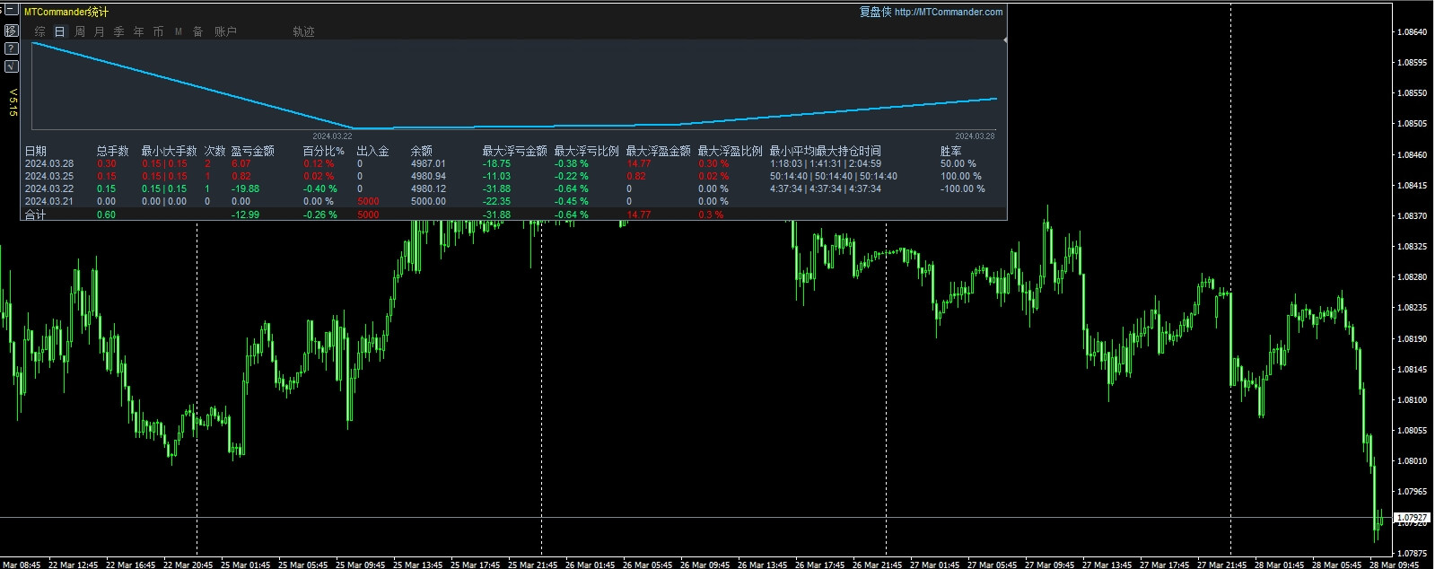The height and width of the screenshot is (569, 1435).
Task: Open the http://MTCommander.com link
Action: 949,12
